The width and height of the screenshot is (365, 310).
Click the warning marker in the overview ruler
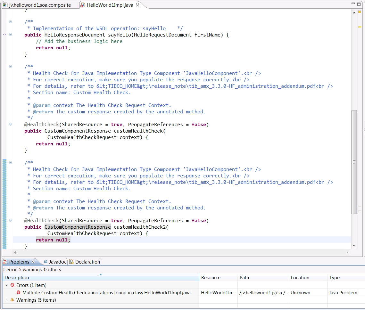pyautogui.click(x=360, y=27)
